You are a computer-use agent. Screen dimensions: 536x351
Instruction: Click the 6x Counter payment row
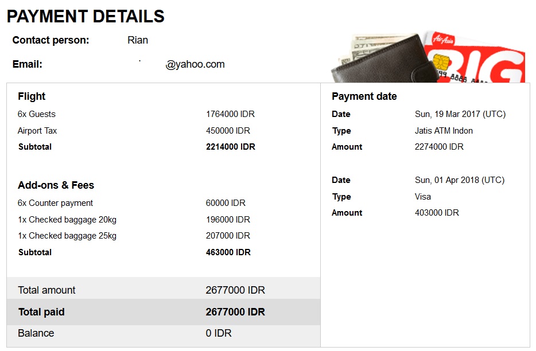coord(55,203)
